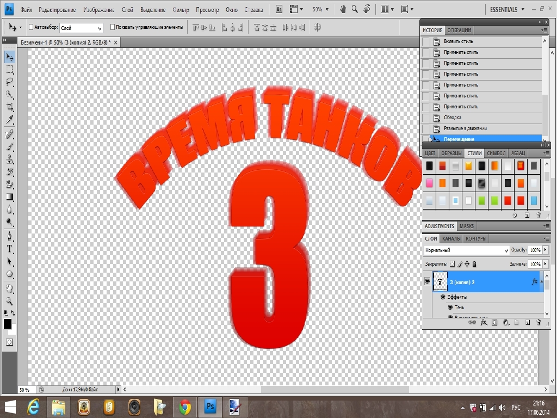Select the Magic Wand tool
The width and height of the screenshot is (557, 418).
(10, 95)
